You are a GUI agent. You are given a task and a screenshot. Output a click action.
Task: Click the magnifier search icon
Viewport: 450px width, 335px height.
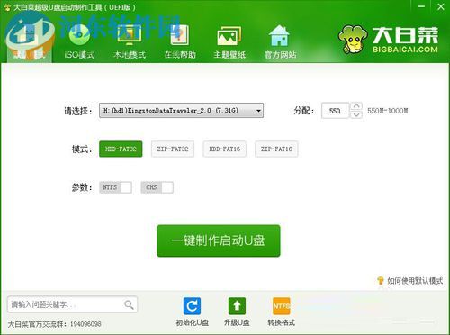click(129, 304)
